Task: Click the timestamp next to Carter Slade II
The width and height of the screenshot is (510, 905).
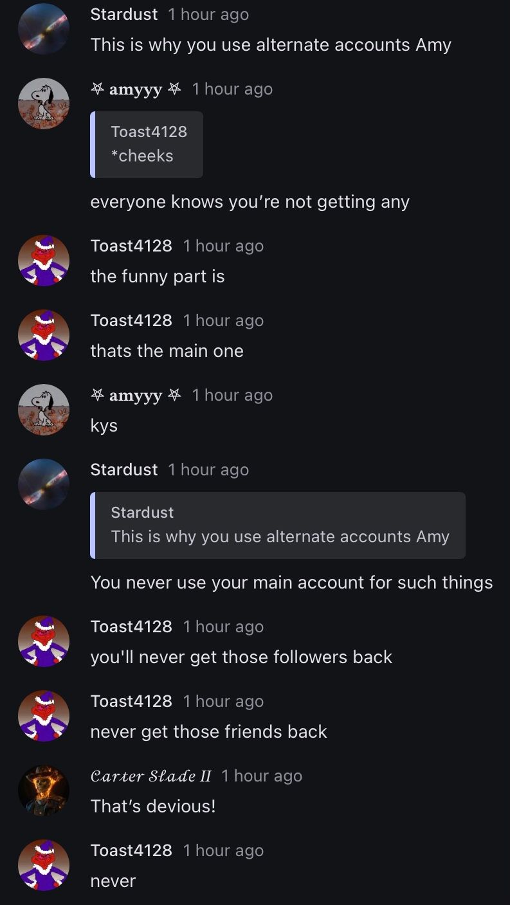Action: tap(262, 776)
